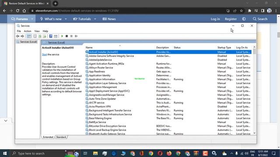Bookmark this page with the star icon
The image size is (280, 157).
[x=241, y=10]
